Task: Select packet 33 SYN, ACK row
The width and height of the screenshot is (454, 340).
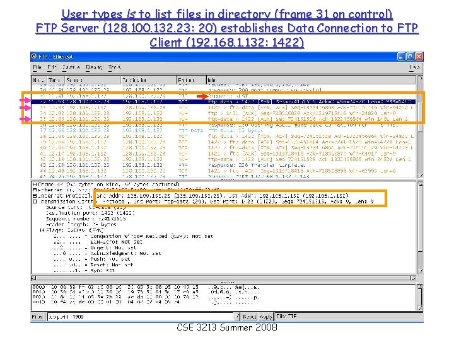Action: [x=224, y=108]
